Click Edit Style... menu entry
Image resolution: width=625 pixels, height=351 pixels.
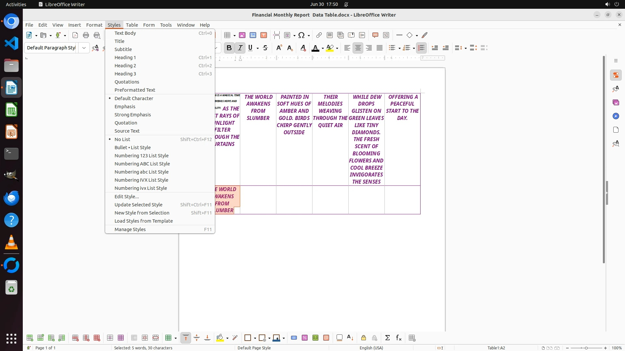tap(127, 196)
